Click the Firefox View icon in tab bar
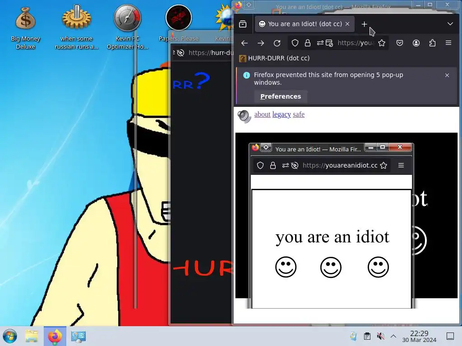 coord(243,24)
